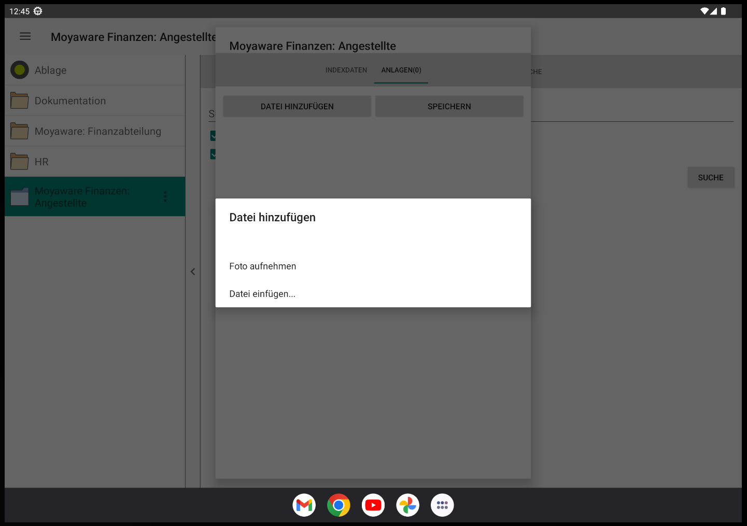Select Moyaware: Finanzabteilung in the sidebar
This screenshot has width=747, height=526.
coord(95,131)
